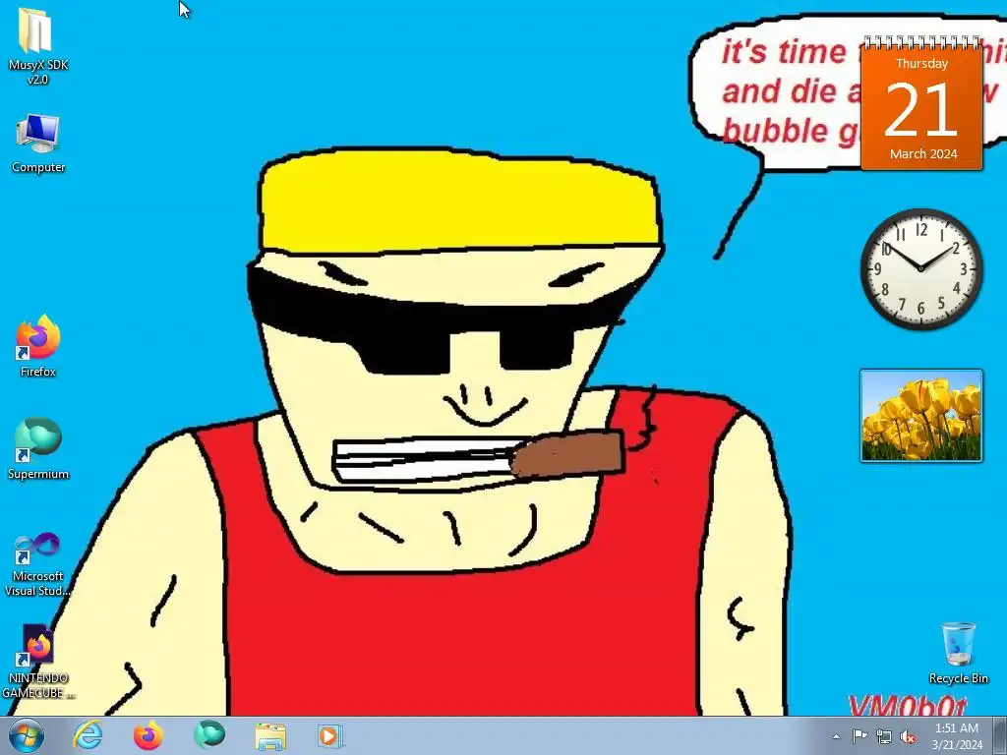Select the Recycle Bin icon
The width and height of the screenshot is (1007, 755).
coord(958,653)
